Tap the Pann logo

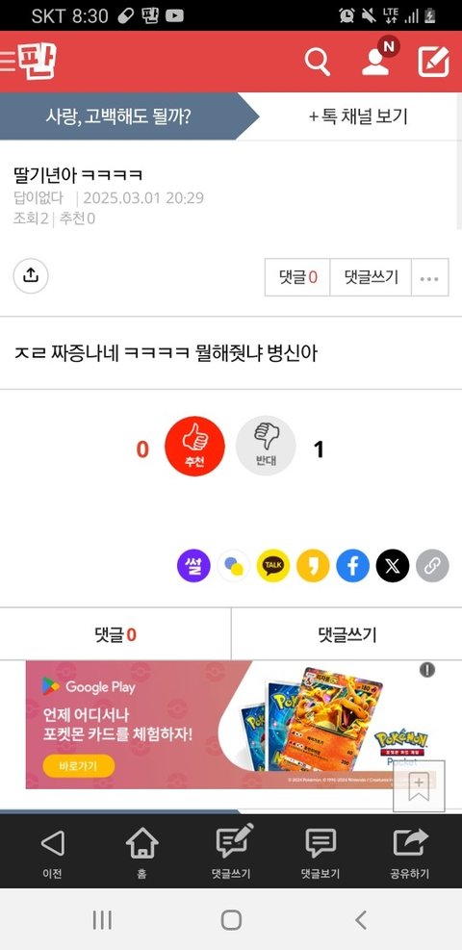[37, 62]
